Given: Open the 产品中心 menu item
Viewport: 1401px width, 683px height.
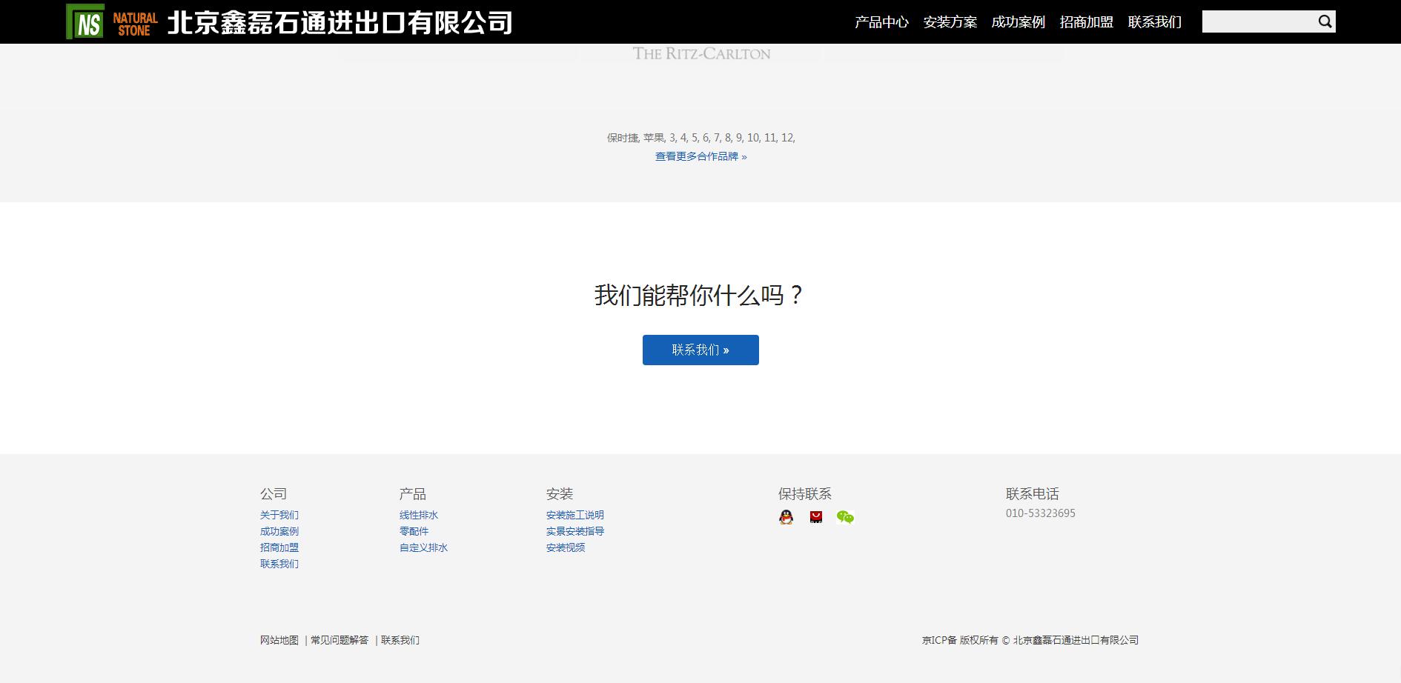Looking at the screenshot, I should coord(881,22).
